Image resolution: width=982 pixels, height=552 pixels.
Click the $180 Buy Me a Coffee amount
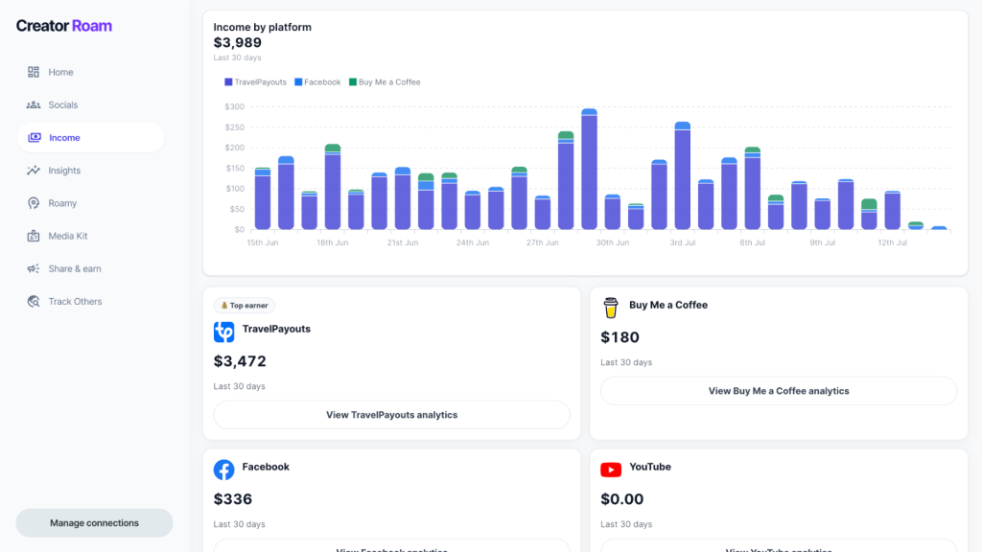620,337
